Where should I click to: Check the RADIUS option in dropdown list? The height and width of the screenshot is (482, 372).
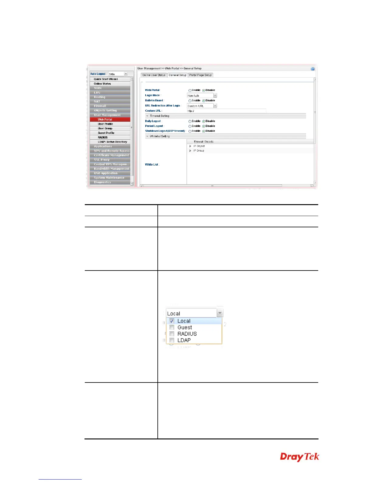(x=172, y=334)
